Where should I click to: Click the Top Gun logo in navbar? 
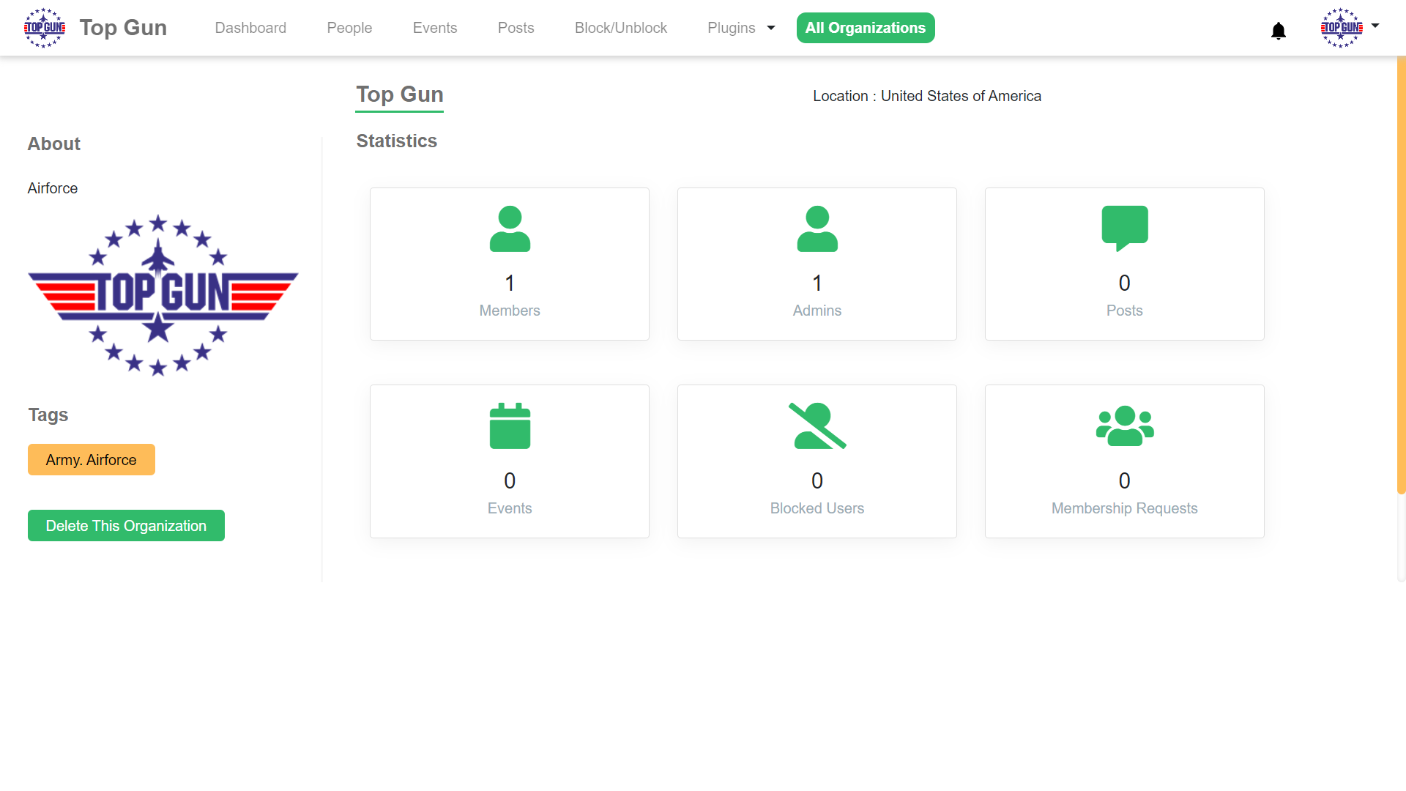45,28
